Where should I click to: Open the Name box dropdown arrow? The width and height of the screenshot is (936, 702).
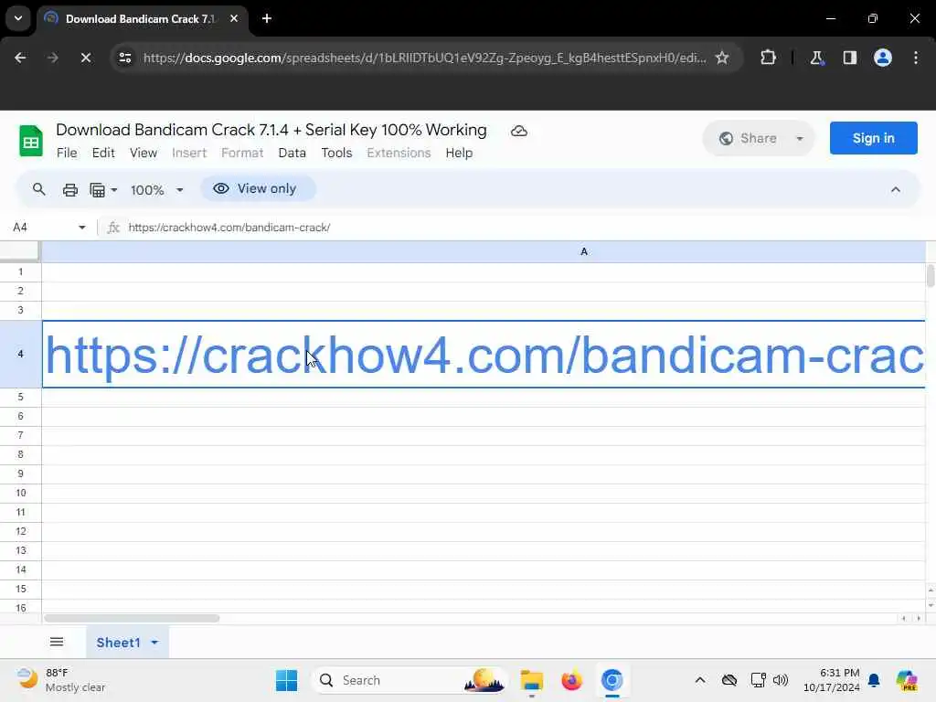tap(81, 228)
